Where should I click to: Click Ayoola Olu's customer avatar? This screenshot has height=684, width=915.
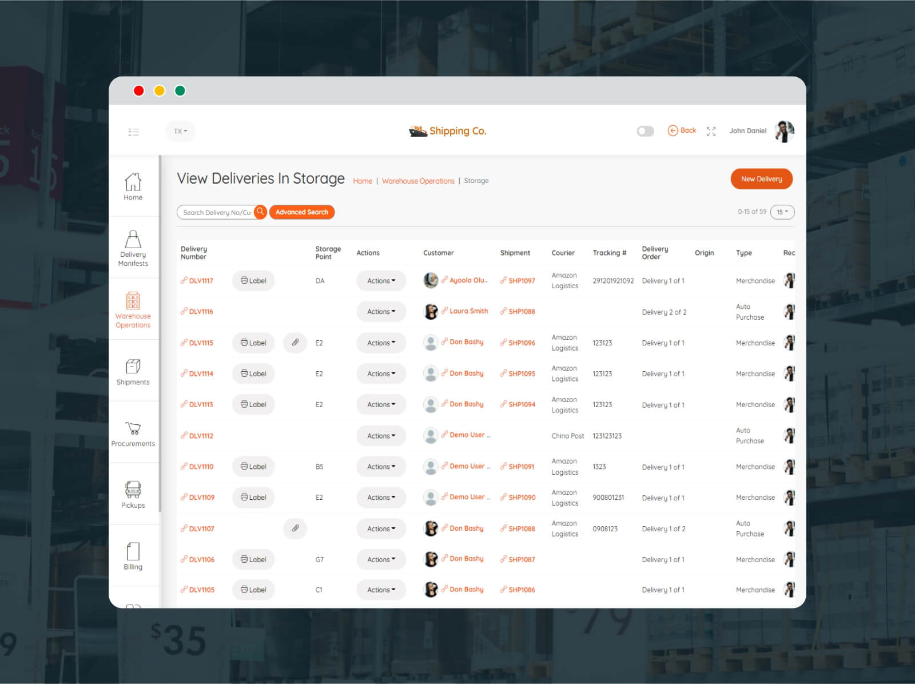coord(431,280)
